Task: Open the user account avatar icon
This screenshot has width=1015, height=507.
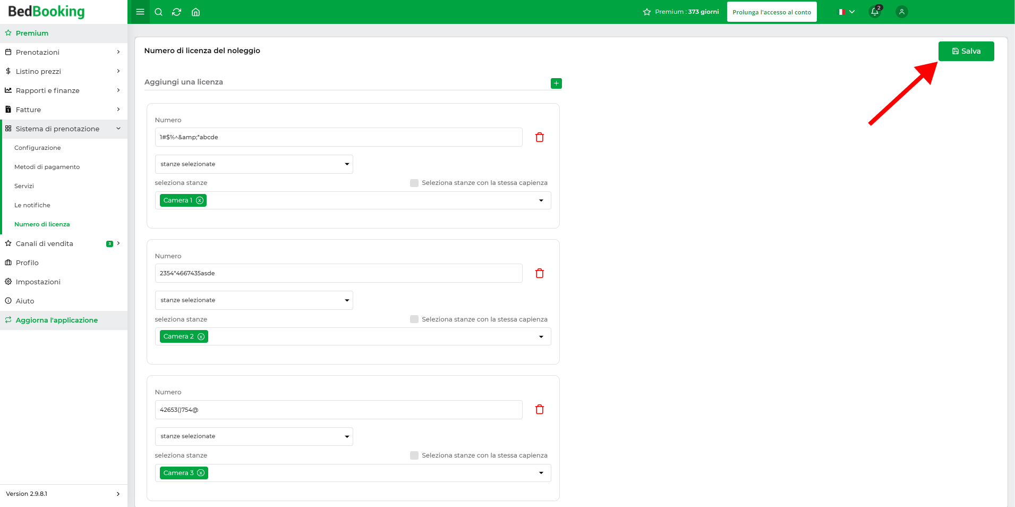Action: 901,12
